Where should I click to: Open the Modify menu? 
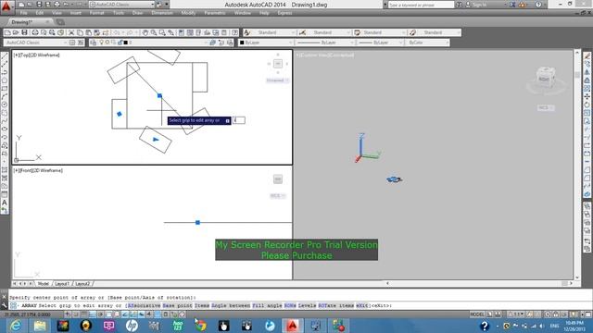click(188, 13)
